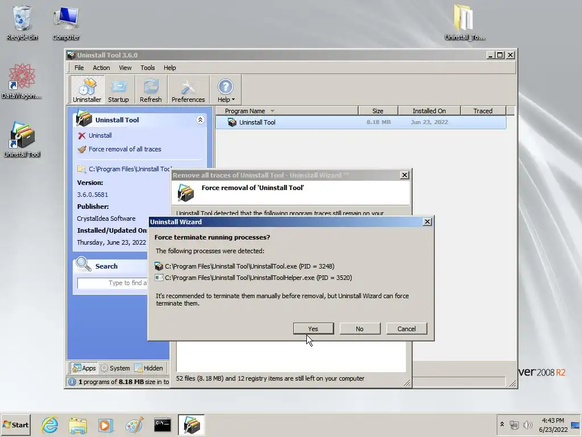This screenshot has width=582, height=437.
Task: Click CrystalIdea Software publisher text
Action: pos(106,218)
